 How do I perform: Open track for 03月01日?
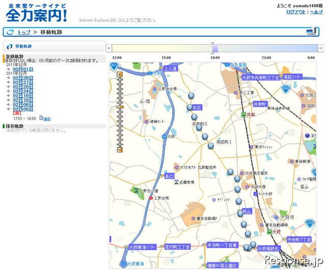(x=23, y=69)
